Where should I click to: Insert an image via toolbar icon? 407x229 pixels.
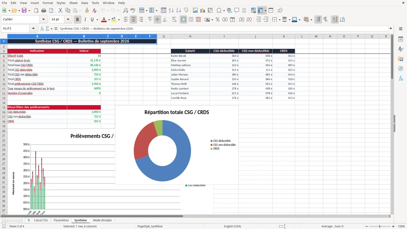point(195,11)
